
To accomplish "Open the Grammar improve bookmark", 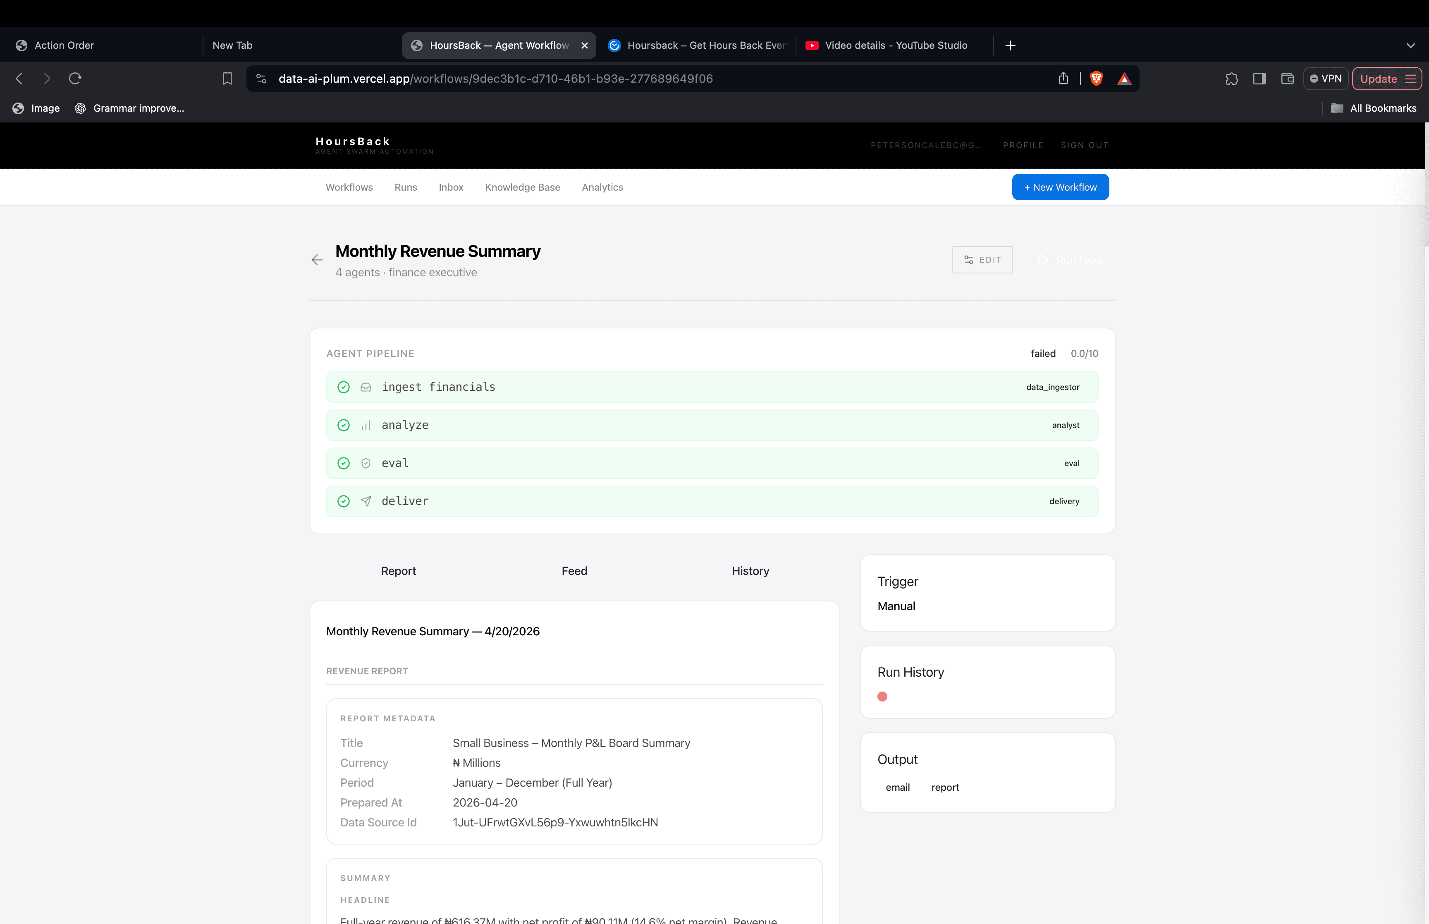I will [x=129, y=108].
